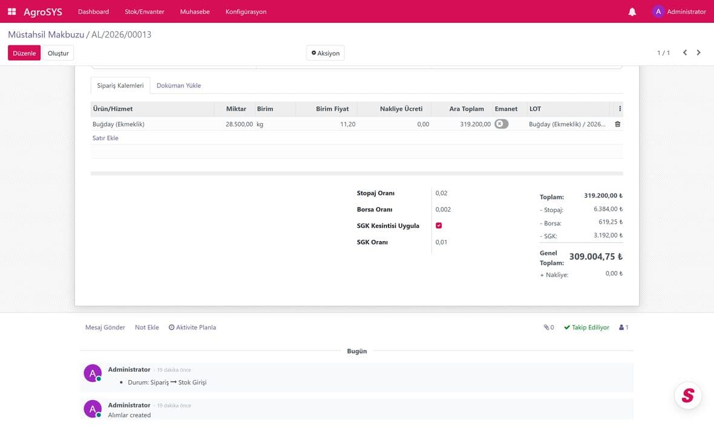Switch to the Doküman Yükle tab

coord(178,85)
